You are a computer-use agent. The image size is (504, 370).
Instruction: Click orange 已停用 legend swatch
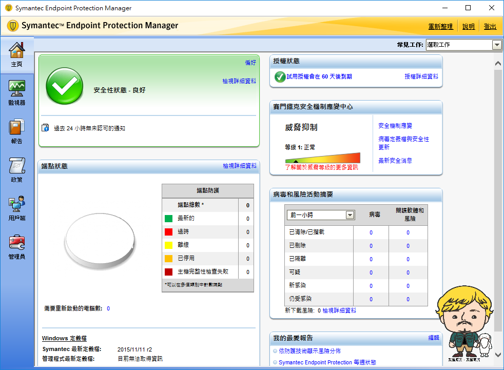click(169, 259)
